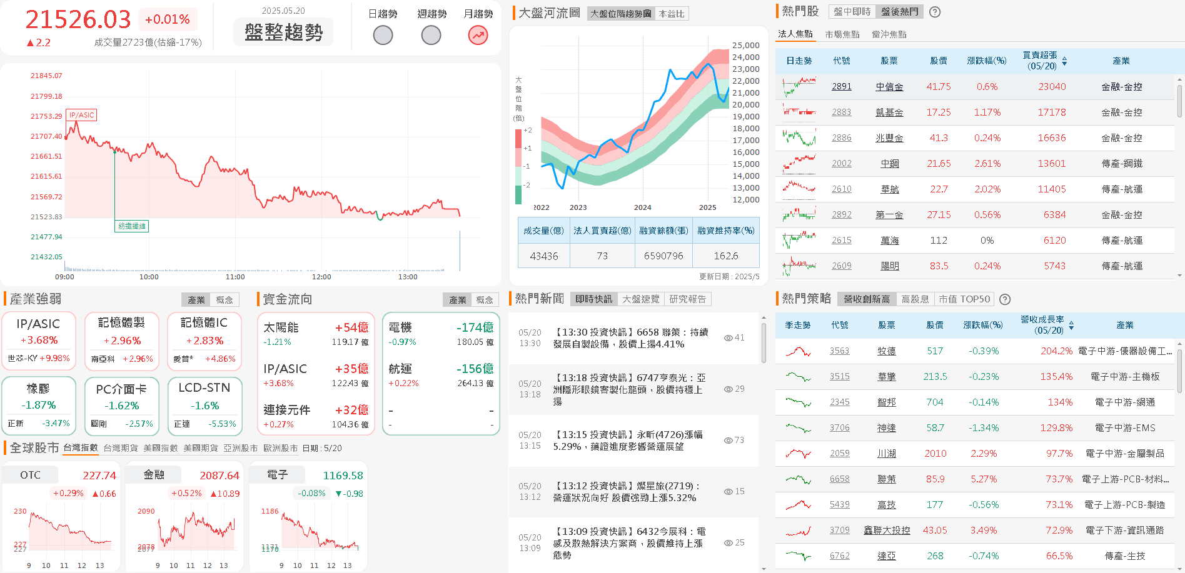Open the 凱基金 stock link
Image resolution: width=1185 pixels, height=573 pixels.
889,112
